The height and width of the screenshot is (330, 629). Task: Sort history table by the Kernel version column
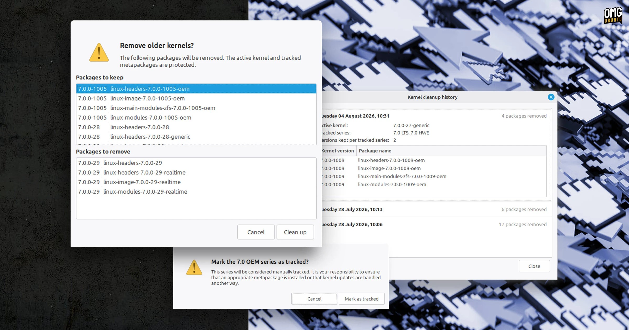tap(339, 151)
